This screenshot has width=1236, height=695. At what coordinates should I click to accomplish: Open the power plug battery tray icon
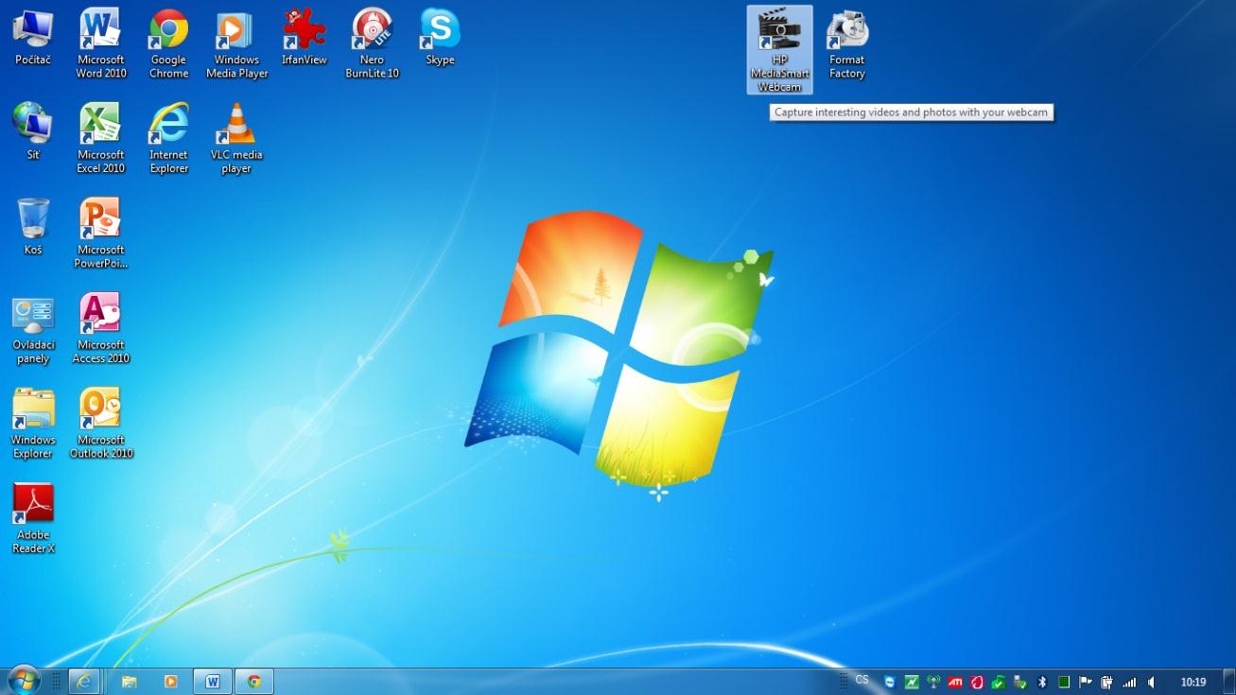(1107, 682)
